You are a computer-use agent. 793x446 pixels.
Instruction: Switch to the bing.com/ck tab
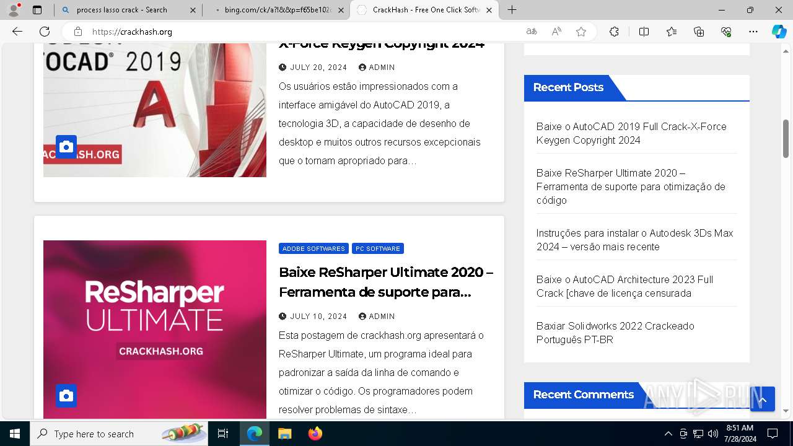(277, 10)
